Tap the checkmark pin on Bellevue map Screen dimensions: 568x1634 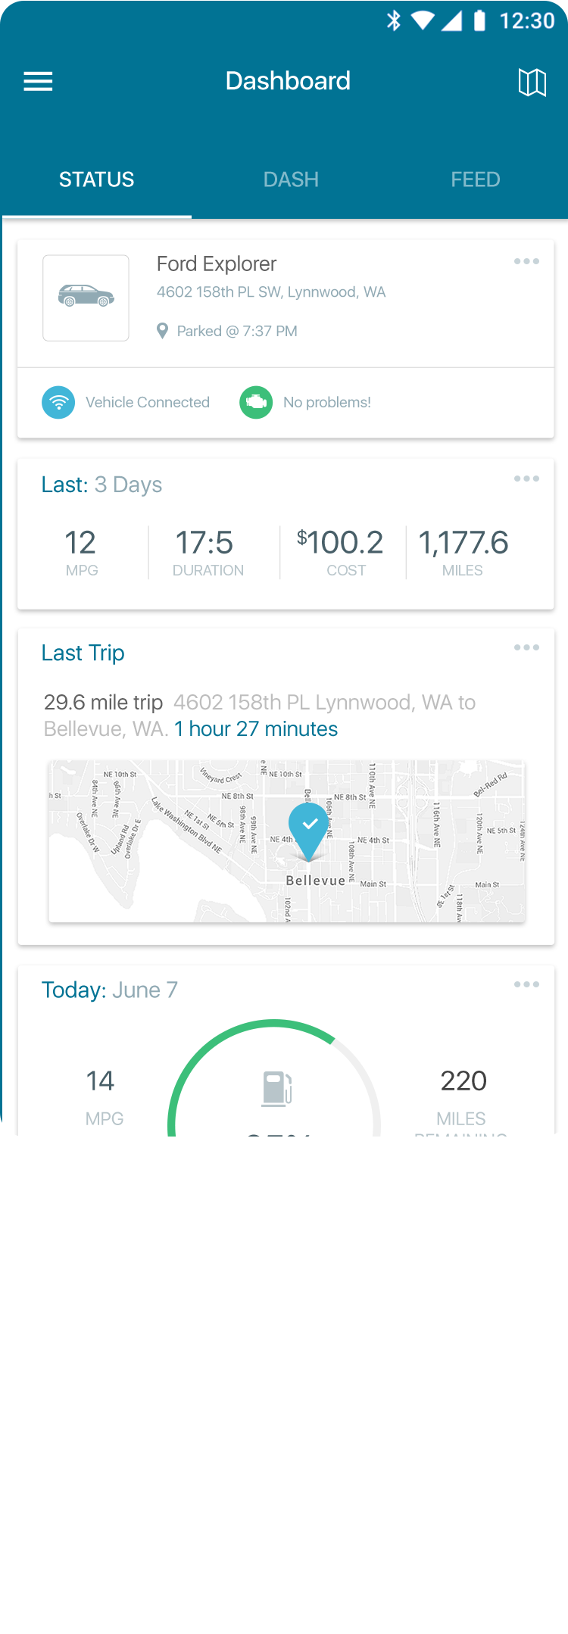pyautogui.click(x=309, y=828)
